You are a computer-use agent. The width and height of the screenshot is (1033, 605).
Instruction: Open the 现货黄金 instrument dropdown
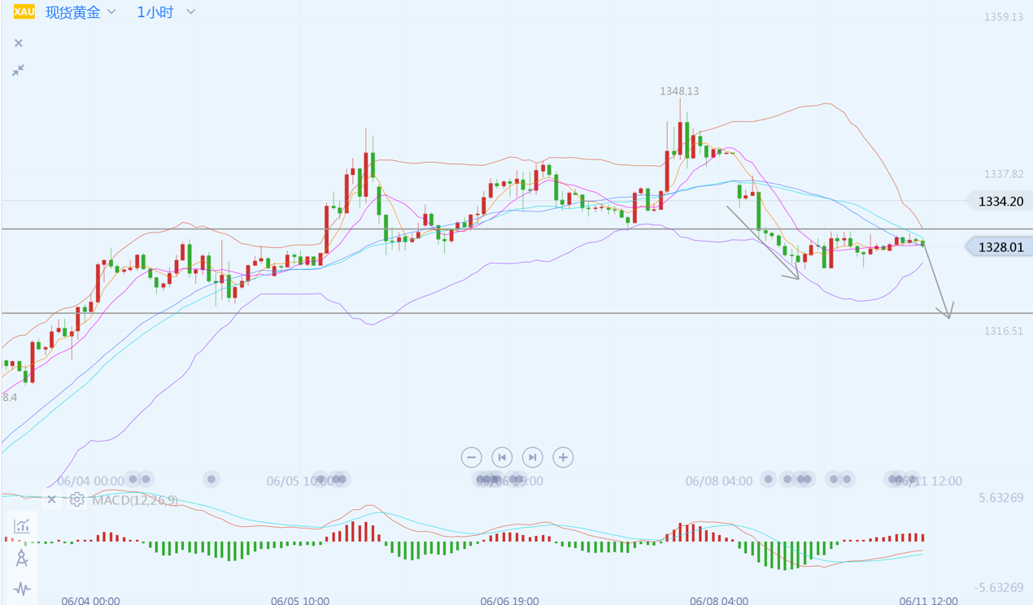pyautogui.click(x=81, y=12)
